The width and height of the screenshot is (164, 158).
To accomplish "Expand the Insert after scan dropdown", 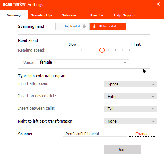I will click(130, 84).
